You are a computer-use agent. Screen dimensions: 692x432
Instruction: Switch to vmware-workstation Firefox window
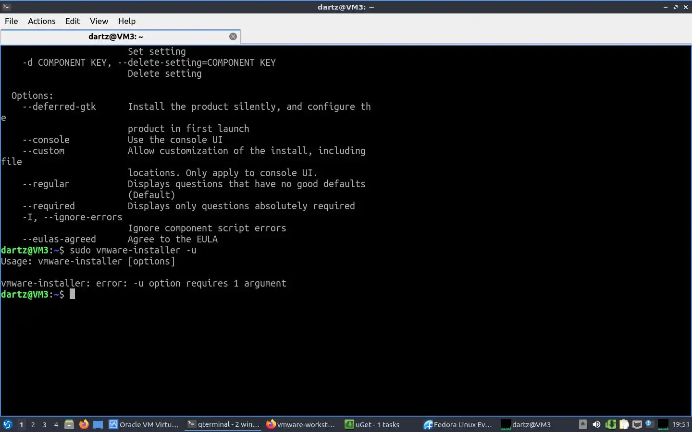tap(301, 424)
